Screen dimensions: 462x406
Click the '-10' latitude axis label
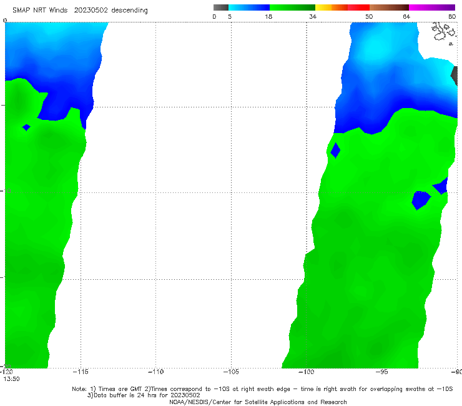[6, 191]
